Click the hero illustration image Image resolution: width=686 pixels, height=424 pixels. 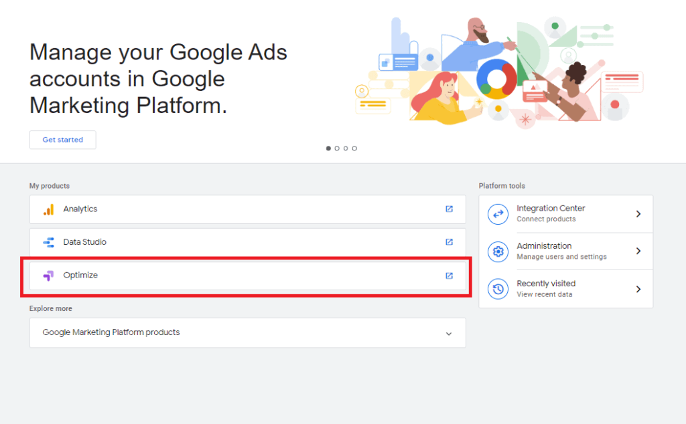pos(498,72)
